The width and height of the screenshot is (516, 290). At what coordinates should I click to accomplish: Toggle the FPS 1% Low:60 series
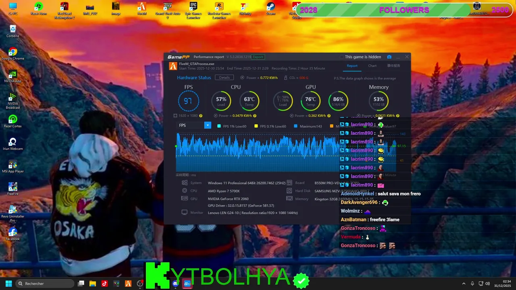coord(232,126)
